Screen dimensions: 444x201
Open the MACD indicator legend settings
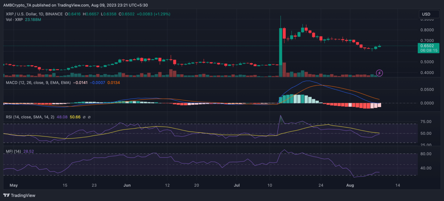[x=38, y=83]
